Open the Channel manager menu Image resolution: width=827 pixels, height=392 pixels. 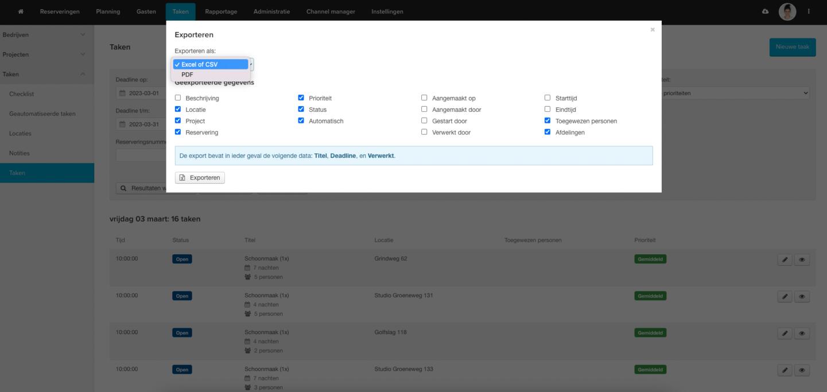[x=331, y=11]
